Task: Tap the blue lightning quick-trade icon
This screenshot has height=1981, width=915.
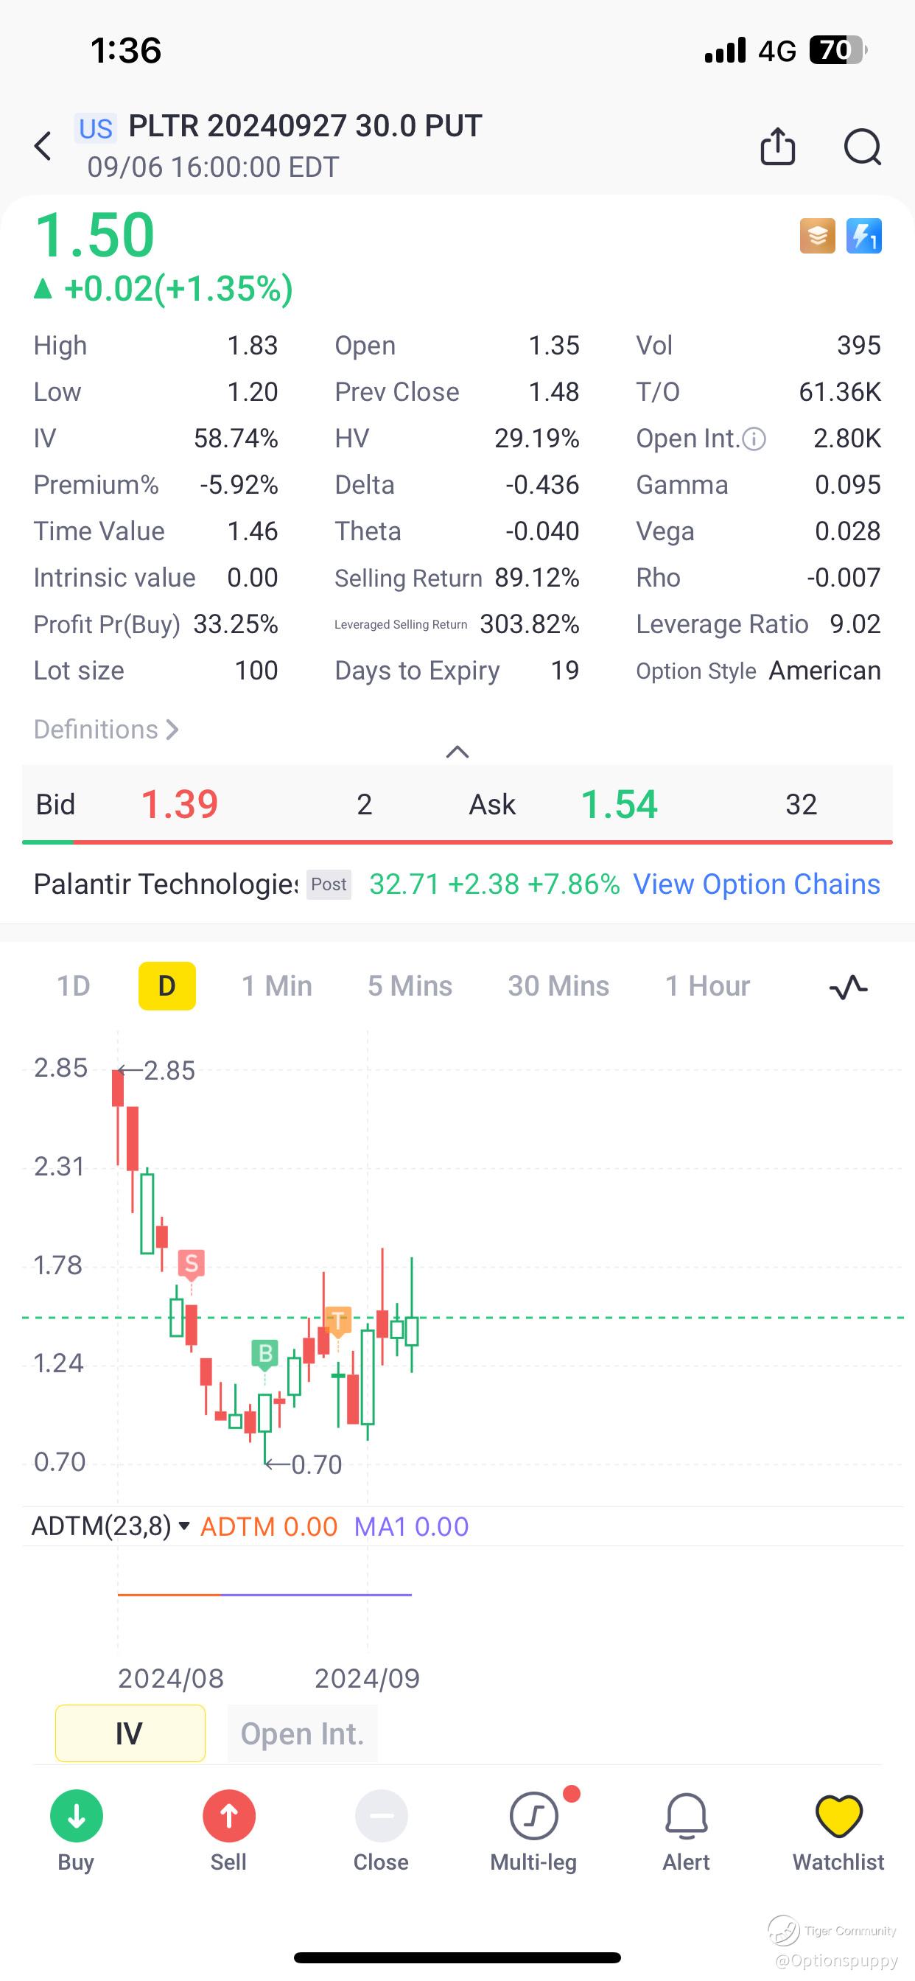Action: (864, 236)
